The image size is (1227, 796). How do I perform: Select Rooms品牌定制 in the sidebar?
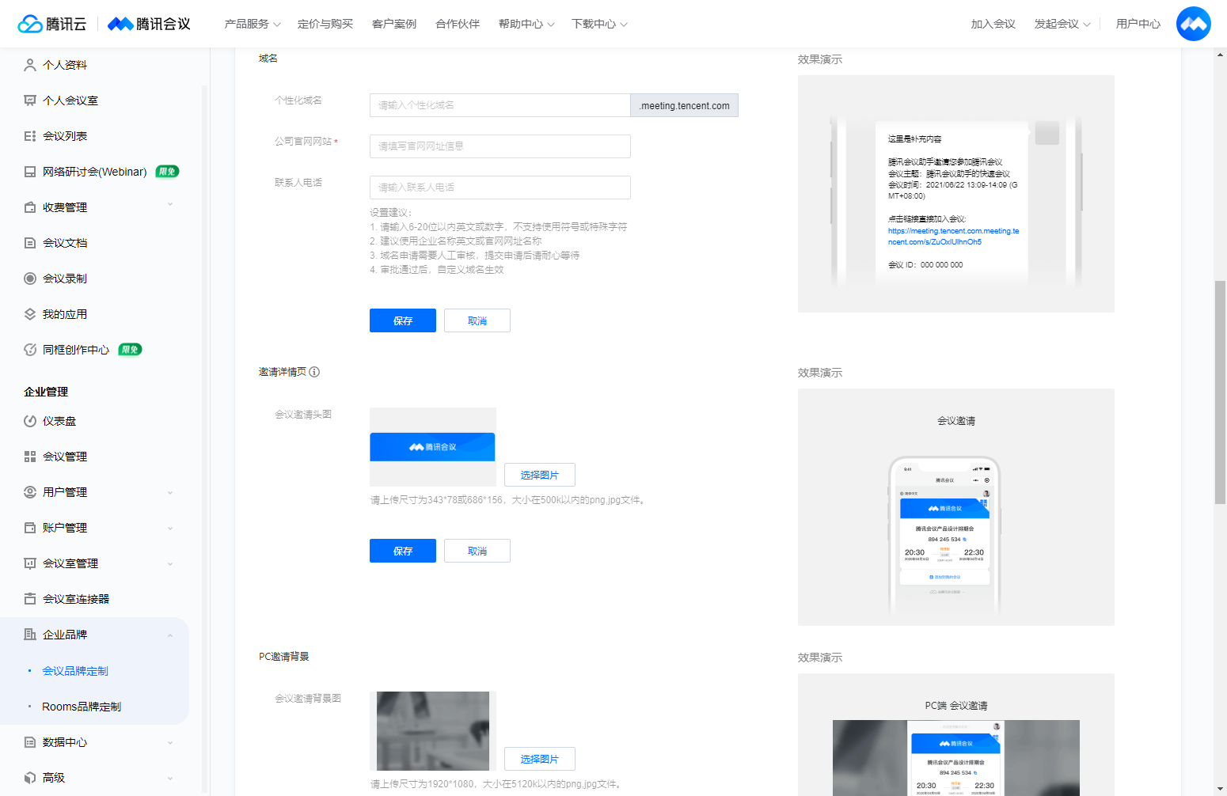coord(82,707)
